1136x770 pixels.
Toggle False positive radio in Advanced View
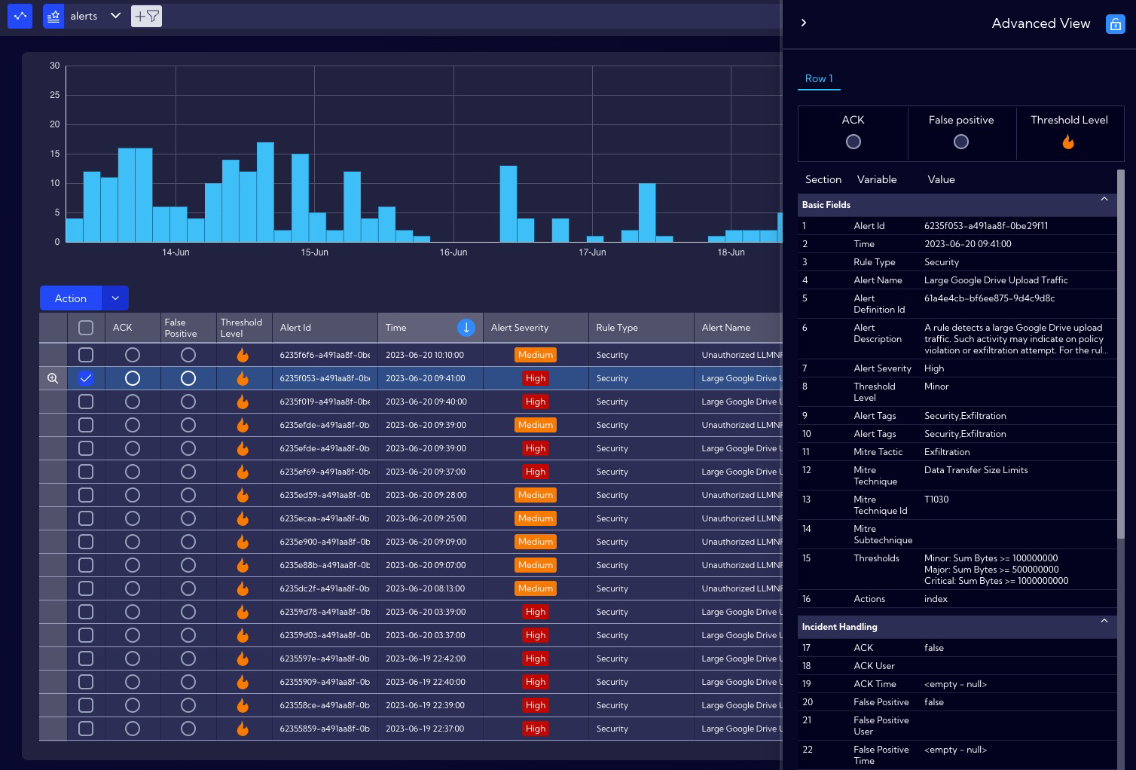click(960, 142)
